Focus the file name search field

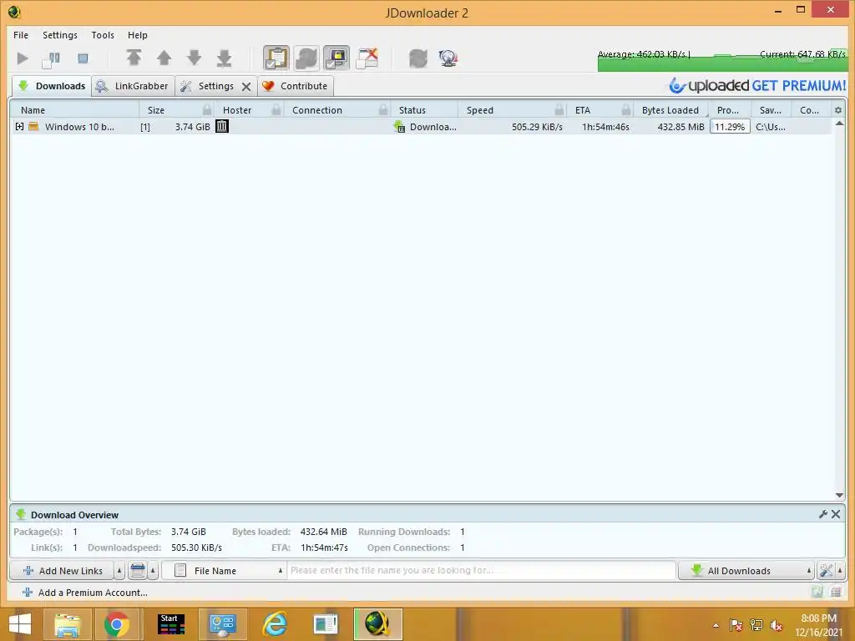pyautogui.click(x=482, y=571)
